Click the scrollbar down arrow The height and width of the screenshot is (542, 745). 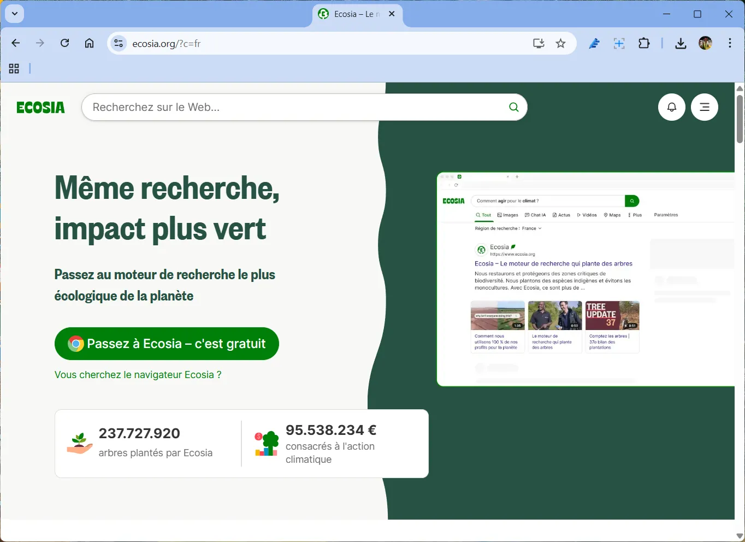(740, 536)
